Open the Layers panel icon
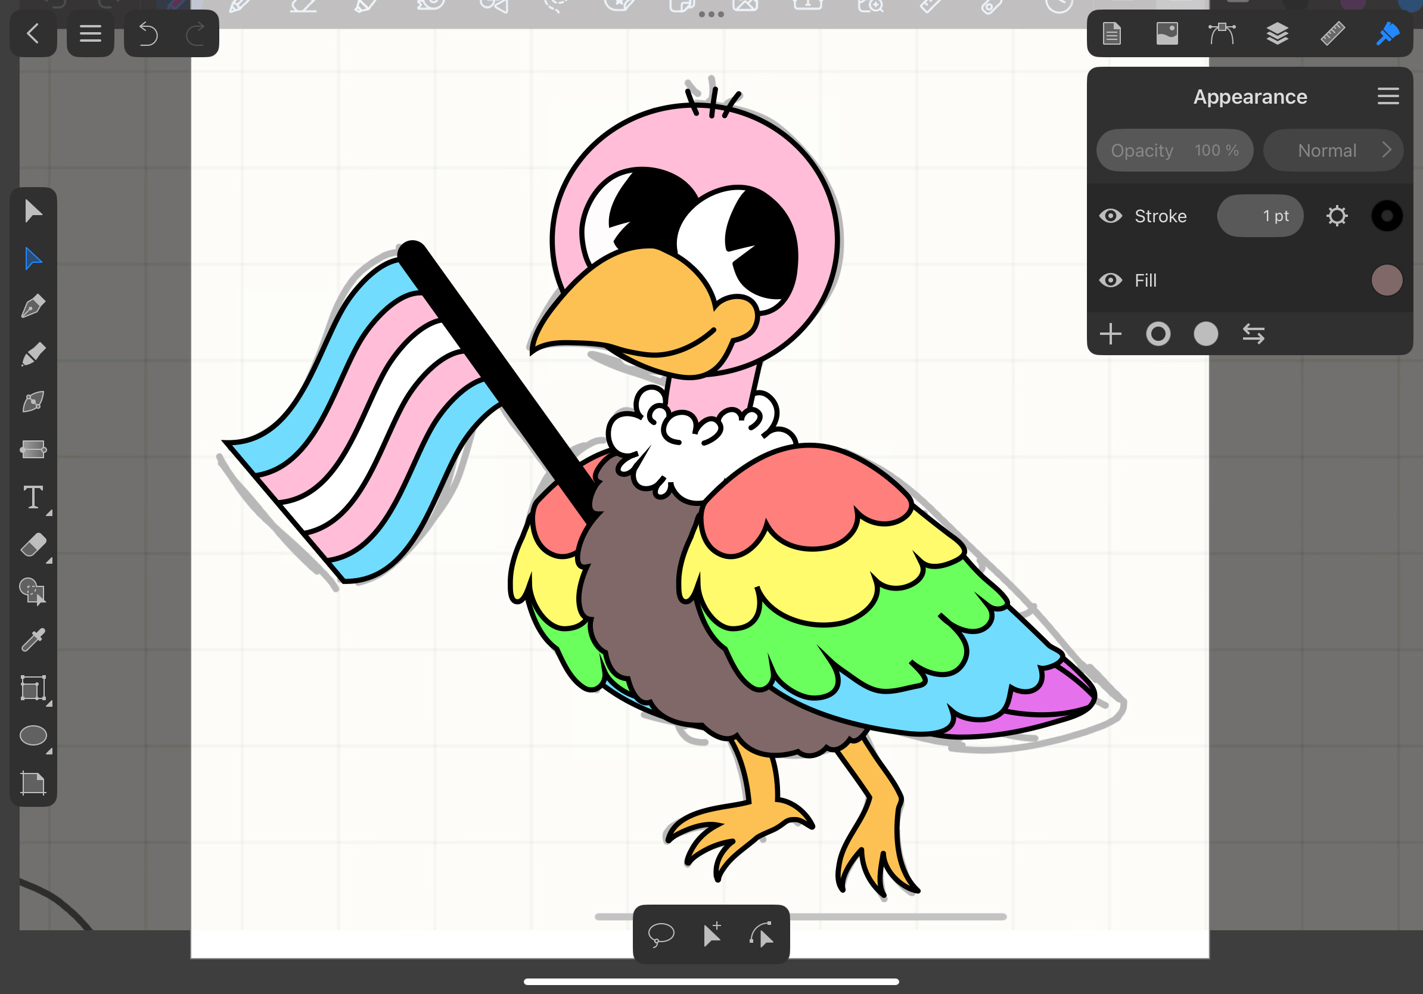This screenshot has height=994, width=1423. [x=1277, y=33]
